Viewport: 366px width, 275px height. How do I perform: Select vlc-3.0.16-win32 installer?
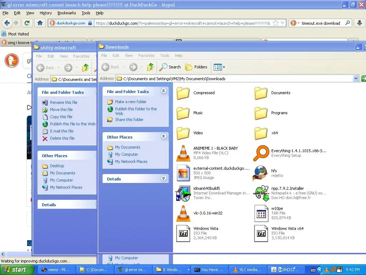pyautogui.click(x=199, y=213)
